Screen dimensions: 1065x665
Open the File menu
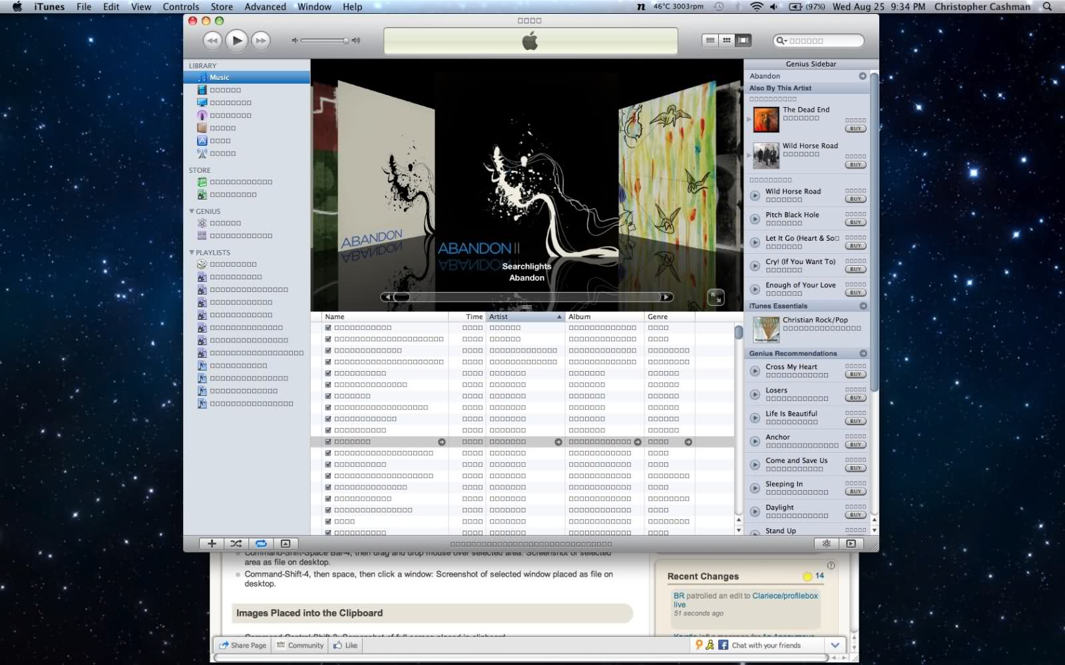(x=84, y=7)
